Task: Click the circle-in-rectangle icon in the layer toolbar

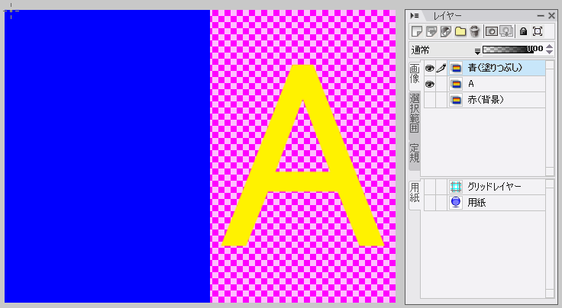Action: point(492,31)
